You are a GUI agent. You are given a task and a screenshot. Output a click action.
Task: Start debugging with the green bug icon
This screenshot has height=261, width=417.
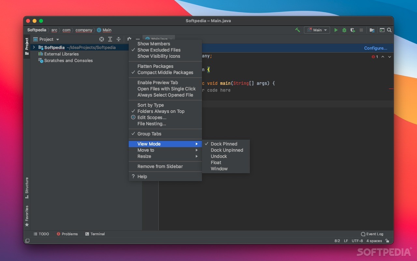[344, 30]
